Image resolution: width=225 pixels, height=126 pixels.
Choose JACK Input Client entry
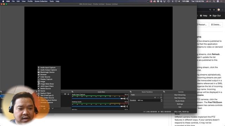pyautogui.click(x=49, y=86)
